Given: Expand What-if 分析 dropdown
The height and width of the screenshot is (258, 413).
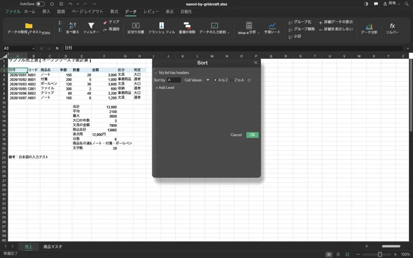Looking at the screenshot, I should click(x=259, y=33).
